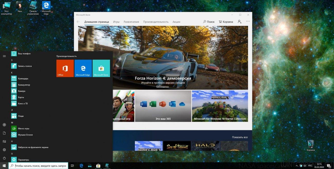
Task: Select the Корзина recycle bin on desktop
Action: point(311,145)
